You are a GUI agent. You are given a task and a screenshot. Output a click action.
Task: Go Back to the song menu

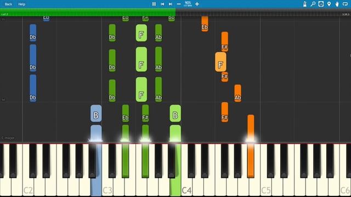point(9,4)
